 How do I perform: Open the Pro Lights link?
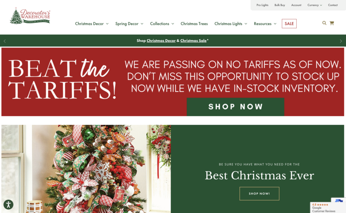[262, 5]
